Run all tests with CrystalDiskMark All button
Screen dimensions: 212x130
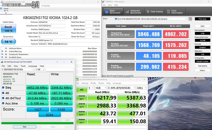(x=82, y=90)
